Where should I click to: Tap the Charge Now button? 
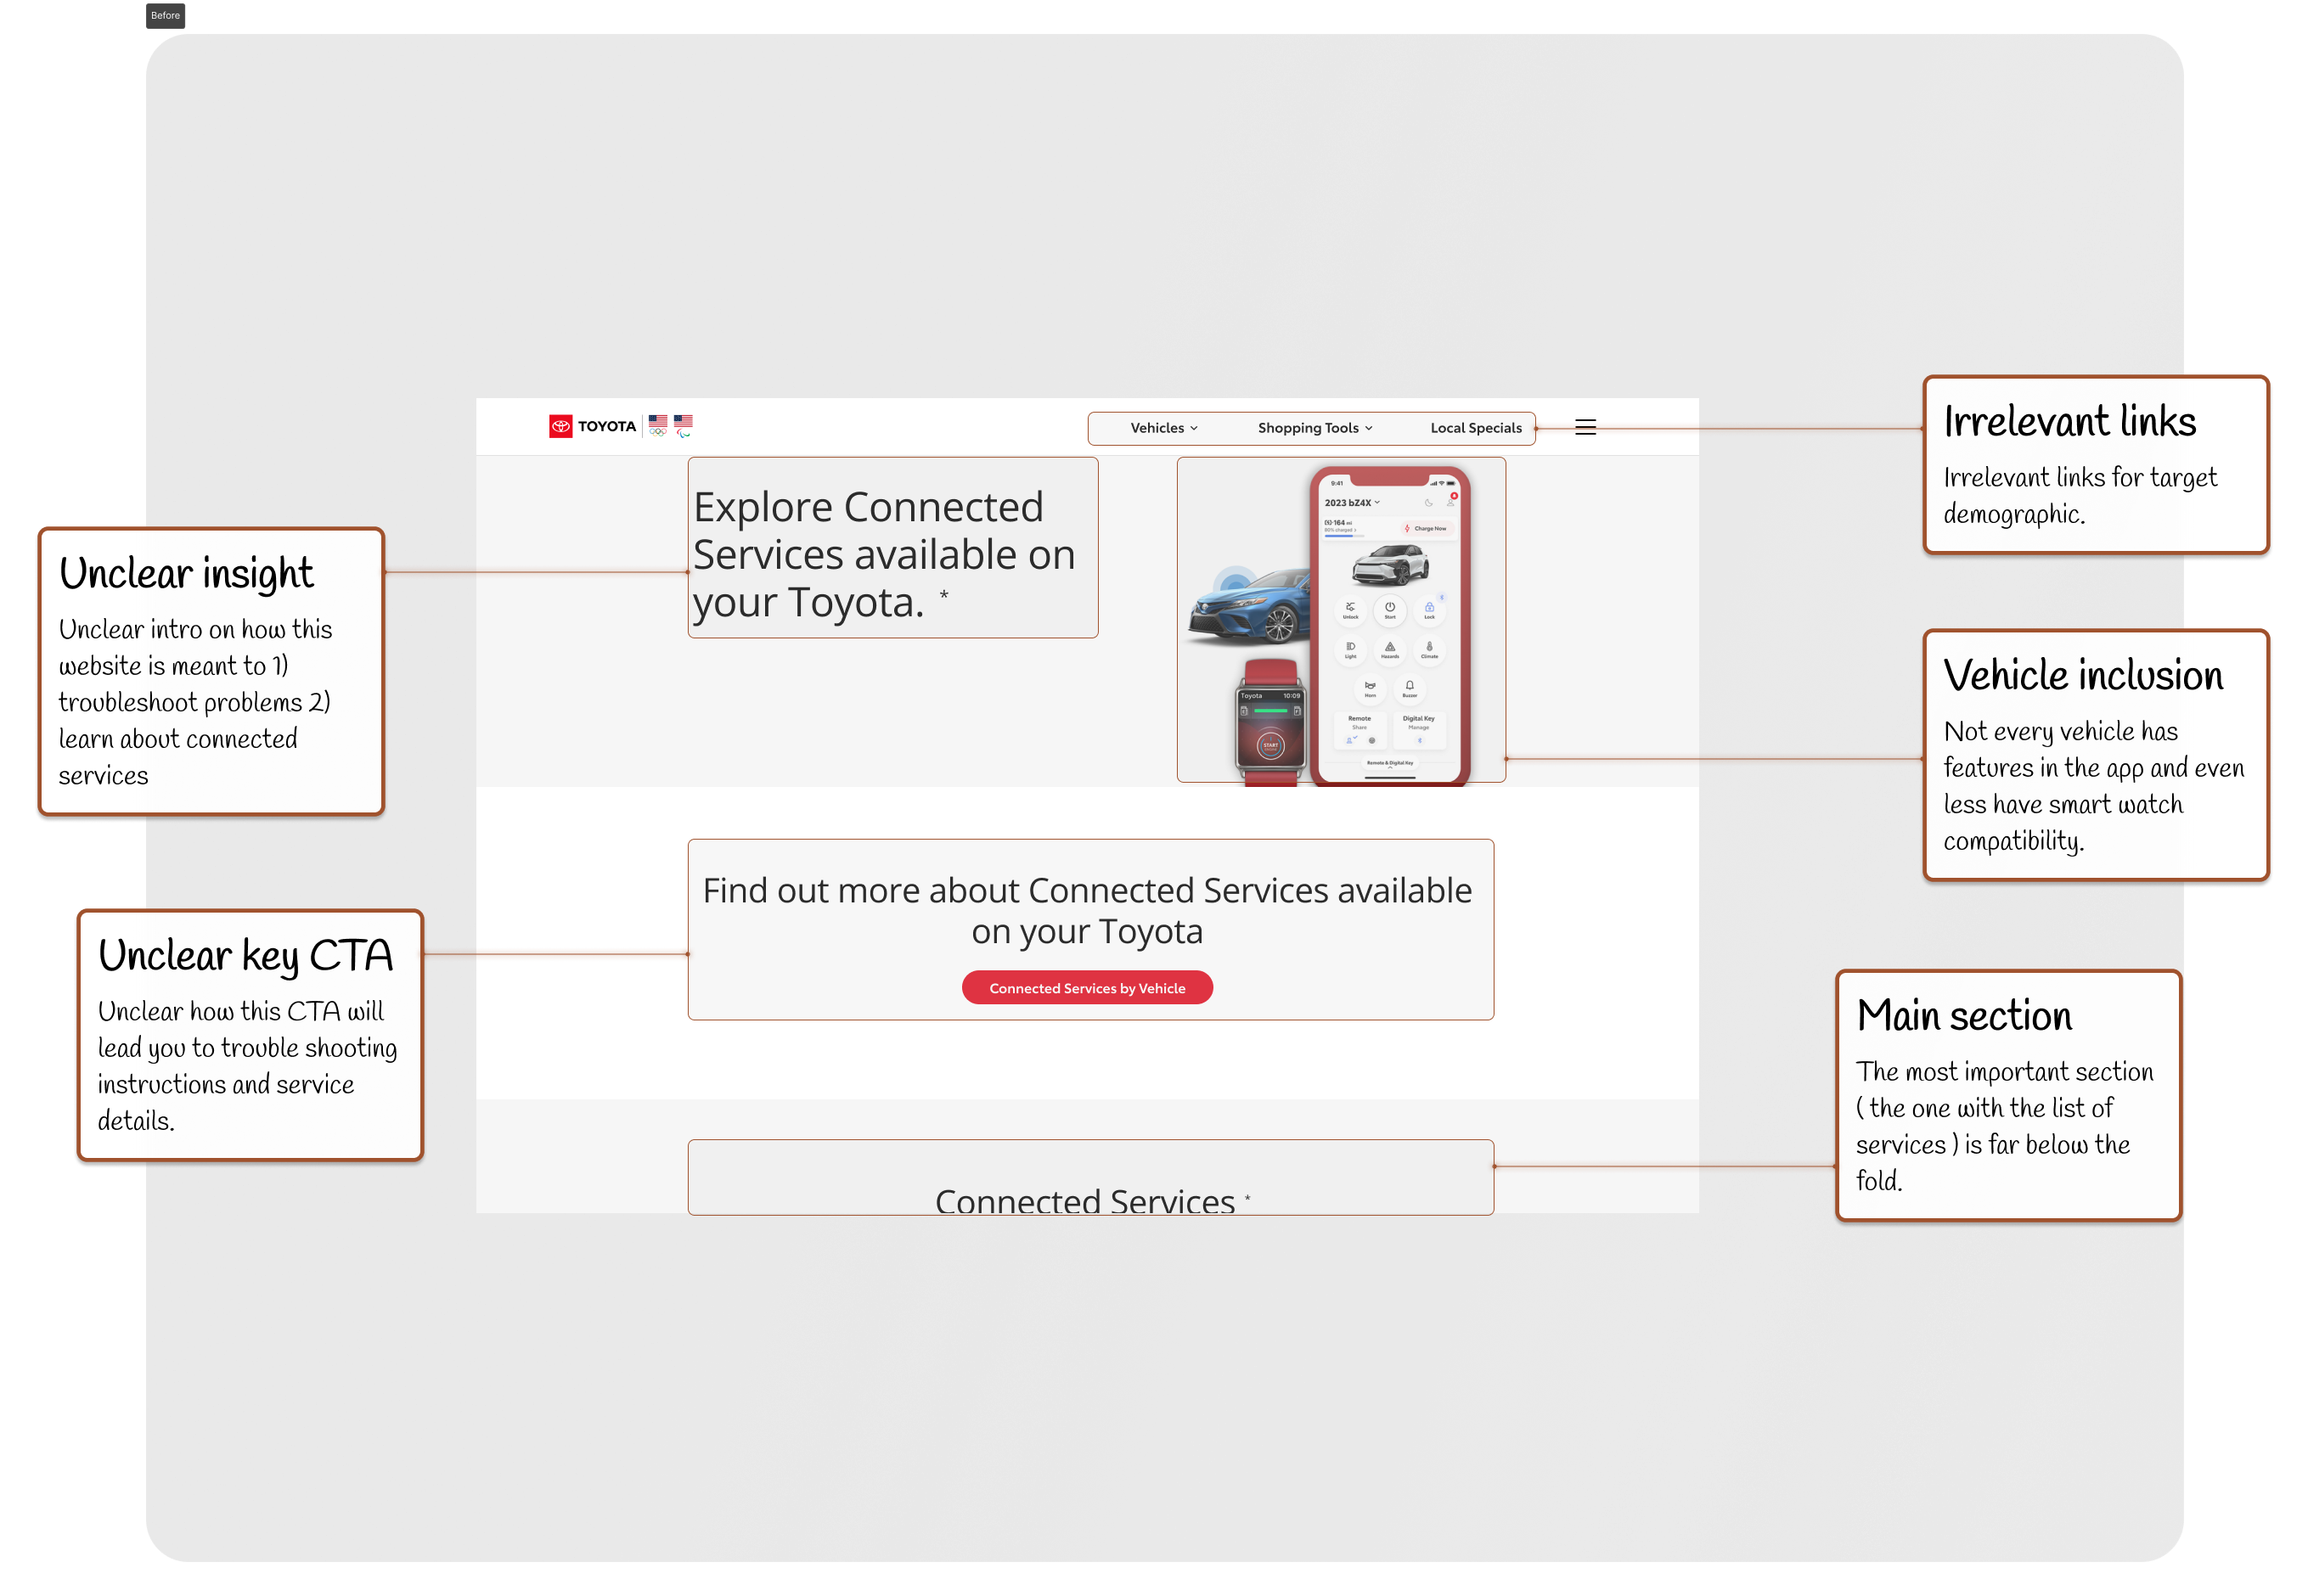coord(1427,528)
